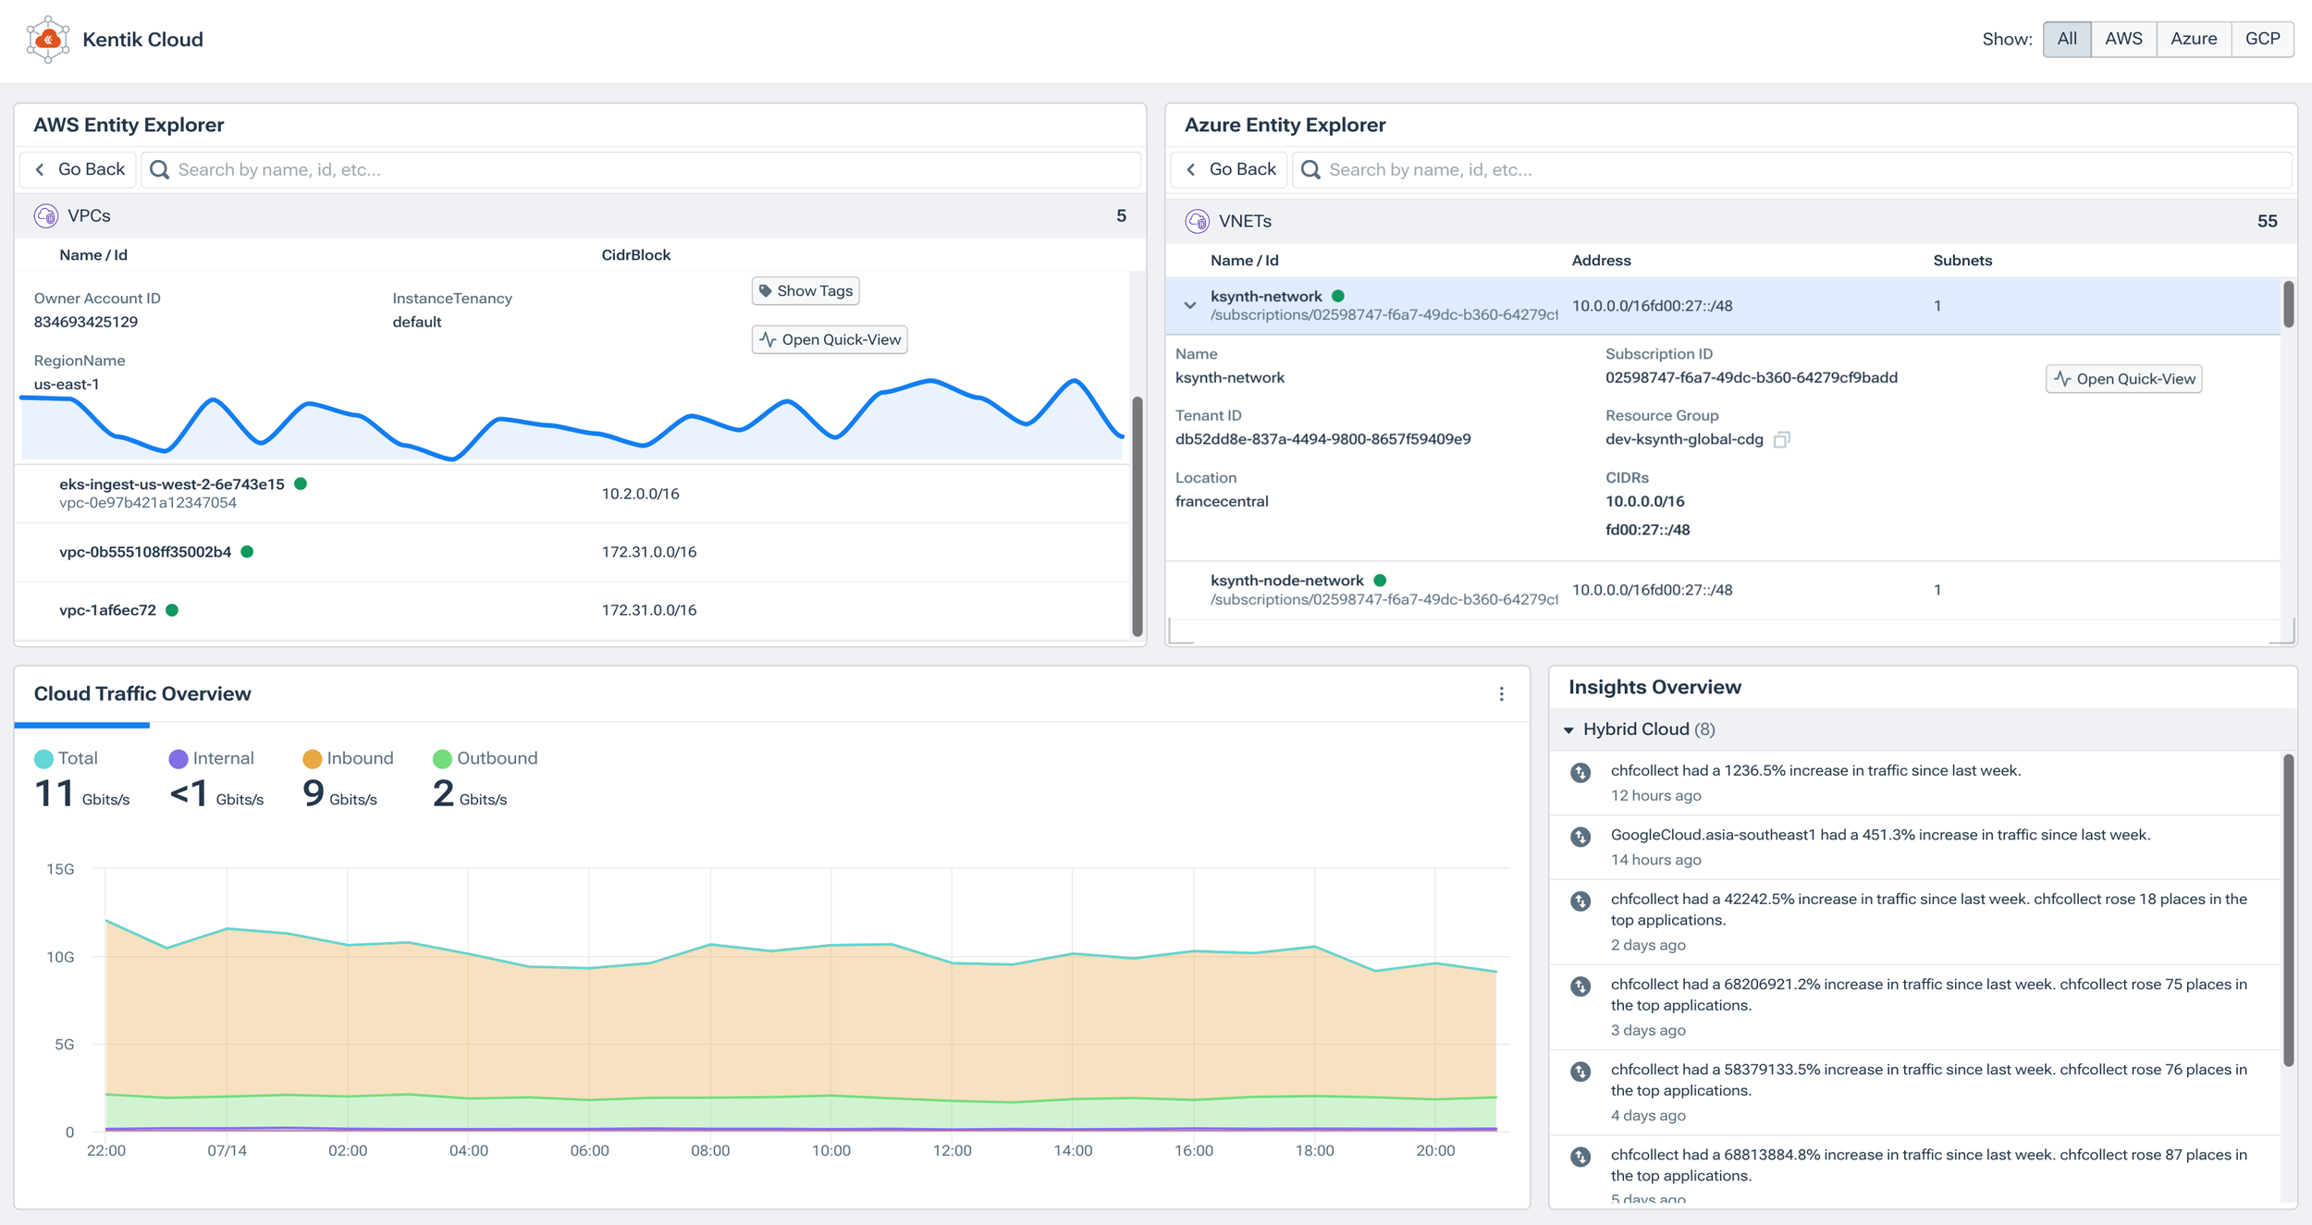The width and height of the screenshot is (2312, 1225).
Task: Click the tag icon on the Show Tags button
Action: (x=766, y=290)
